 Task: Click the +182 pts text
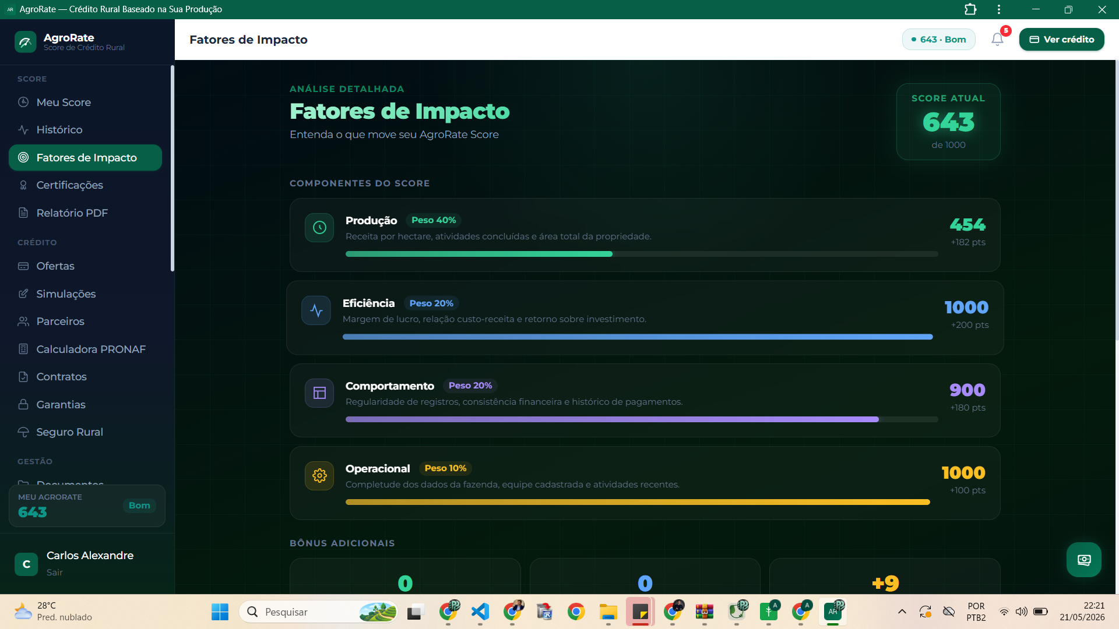968,242
